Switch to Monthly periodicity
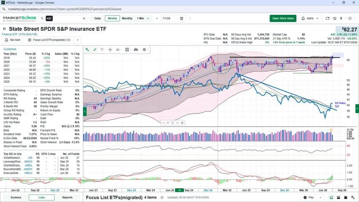The image size is (359, 202). point(127,18)
